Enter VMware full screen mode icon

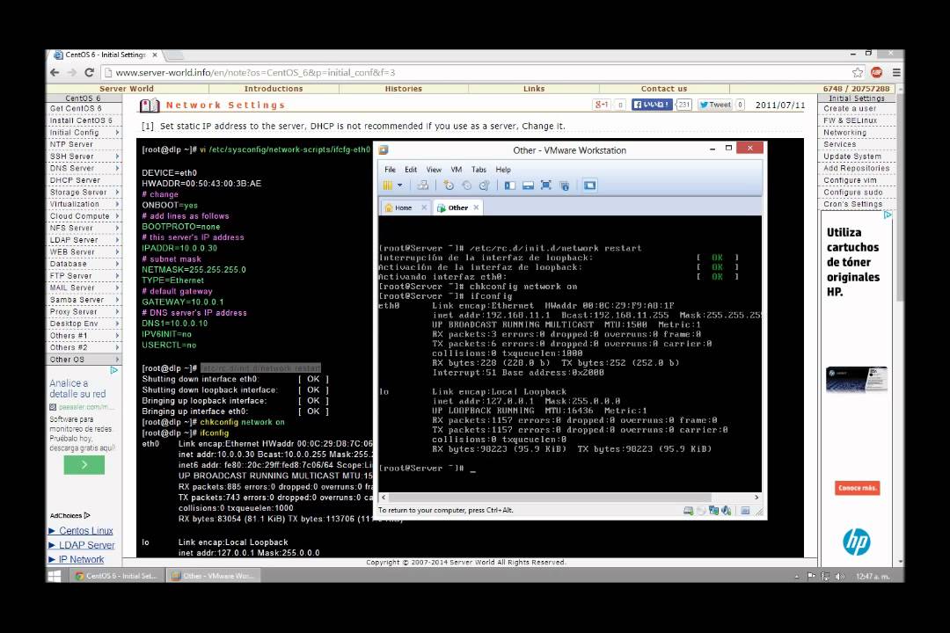546,186
